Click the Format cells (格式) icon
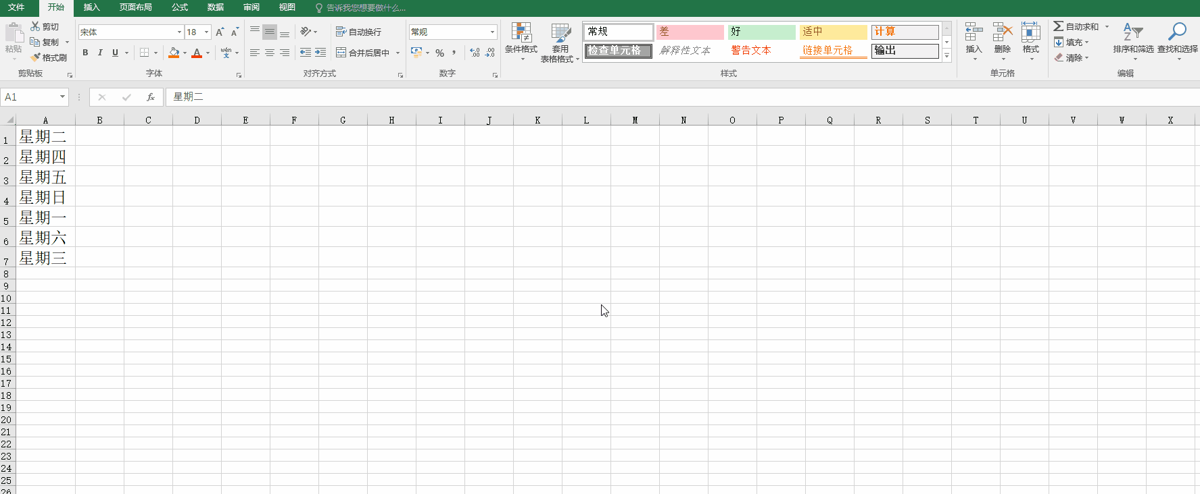The width and height of the screenshot is (1200, 494). (1031, 32)
